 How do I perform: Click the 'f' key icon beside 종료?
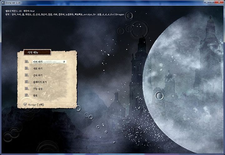(x=27, y=95)
